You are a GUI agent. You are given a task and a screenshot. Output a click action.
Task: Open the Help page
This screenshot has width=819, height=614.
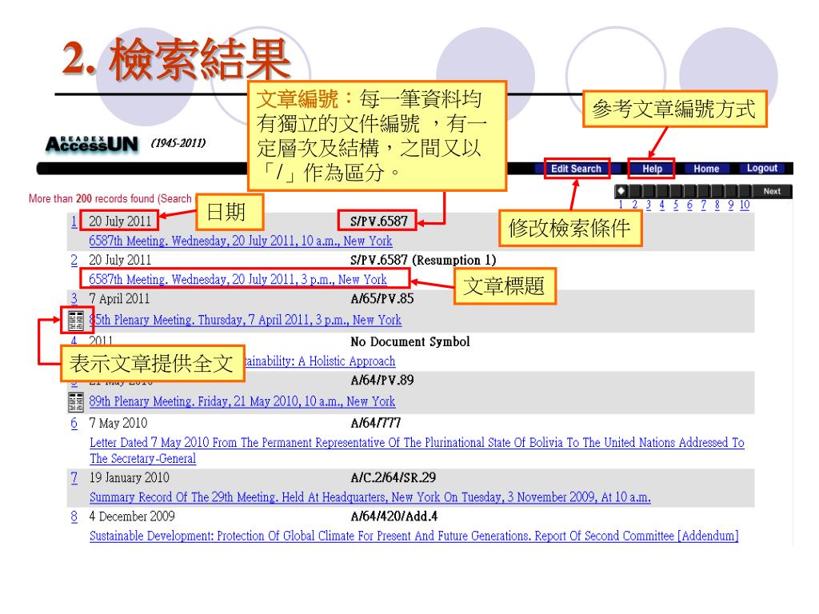coord(652,169)
